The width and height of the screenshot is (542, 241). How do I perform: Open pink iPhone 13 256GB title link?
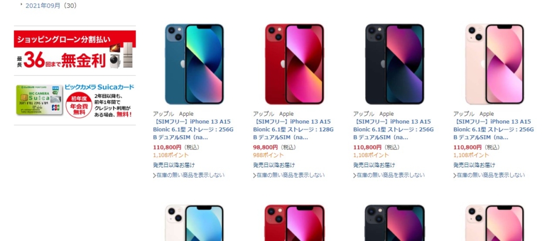(x=494, y=129)
